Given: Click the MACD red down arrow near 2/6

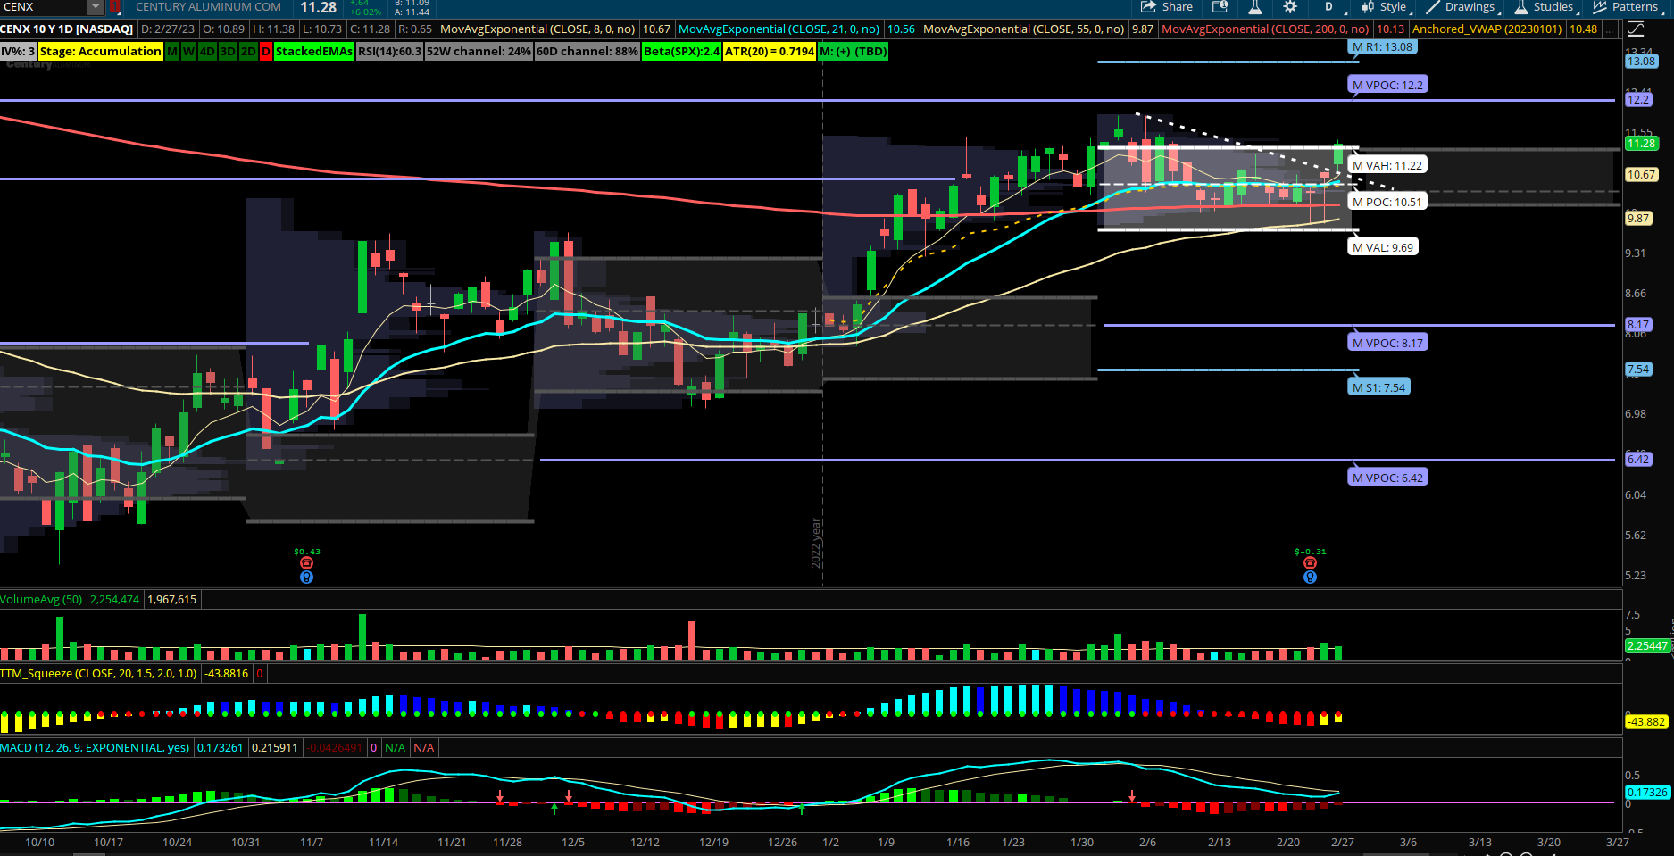Looking at the screenshot, I should click(x=1132, y=795).
